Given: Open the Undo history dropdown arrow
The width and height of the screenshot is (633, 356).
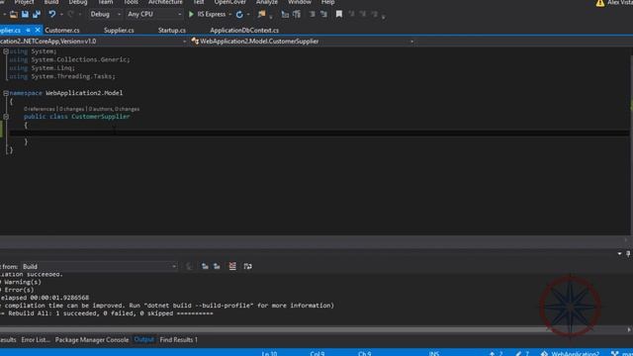Looking at the screenshot, I should click(x=61, y=15).
